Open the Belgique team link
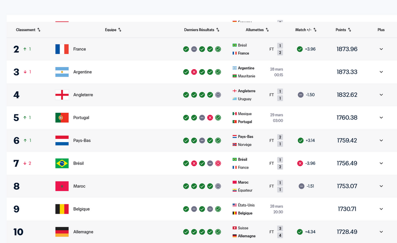The height and width of the screenshot is (243, 397). tap(81, 209)
